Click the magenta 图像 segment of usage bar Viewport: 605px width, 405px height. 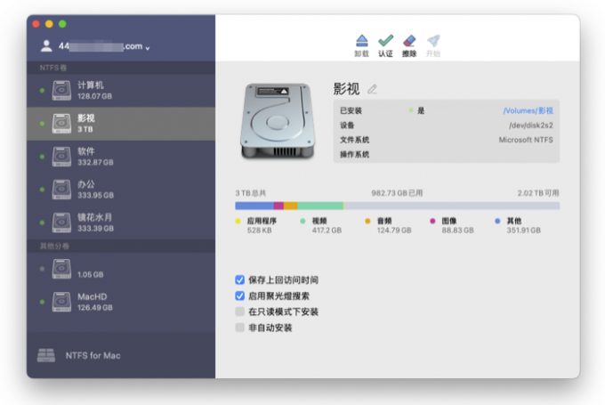(278, 206)
